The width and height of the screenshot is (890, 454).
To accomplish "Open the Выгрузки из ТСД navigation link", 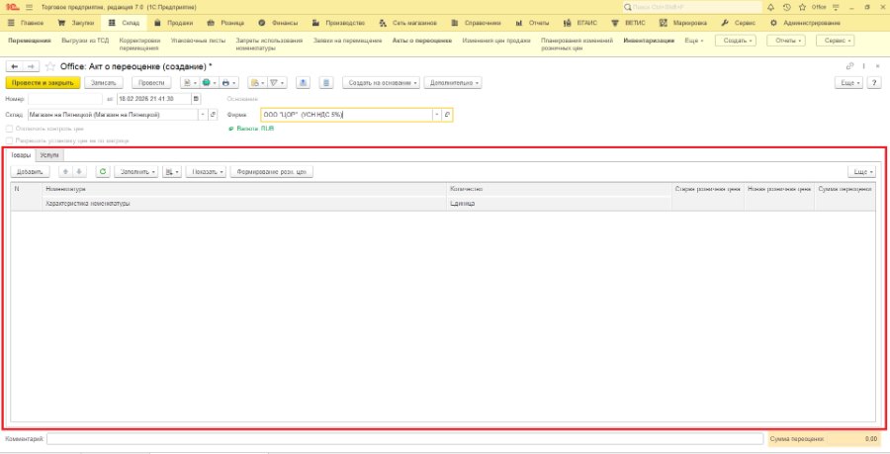I will pyautogui.click(x=85, y=41).
